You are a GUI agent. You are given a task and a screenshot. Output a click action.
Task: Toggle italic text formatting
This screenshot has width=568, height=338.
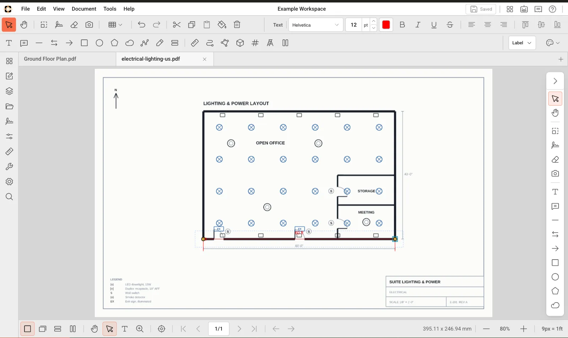tap(418, 25)
